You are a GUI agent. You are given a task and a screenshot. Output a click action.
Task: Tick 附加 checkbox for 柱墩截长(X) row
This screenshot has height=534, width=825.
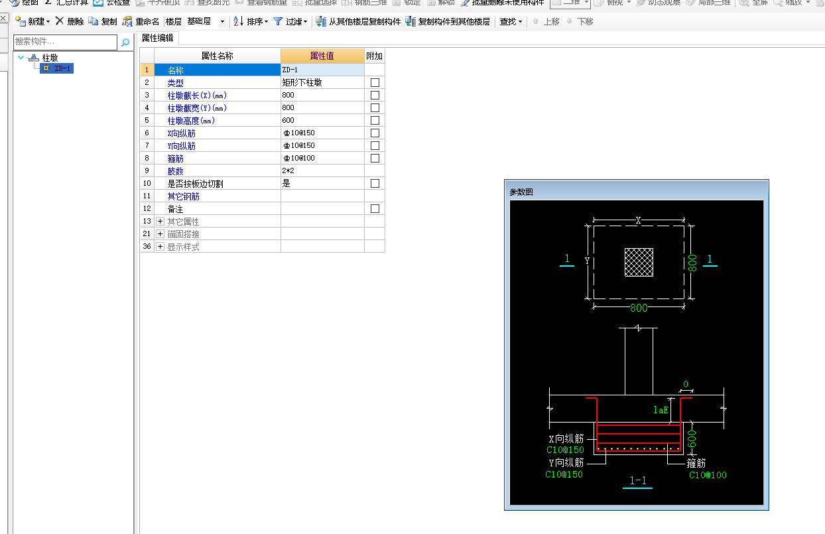pos(375,96)
